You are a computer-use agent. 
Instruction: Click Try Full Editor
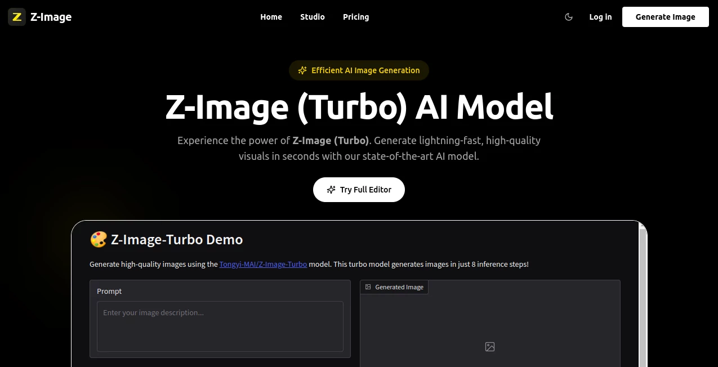point(359,190)
